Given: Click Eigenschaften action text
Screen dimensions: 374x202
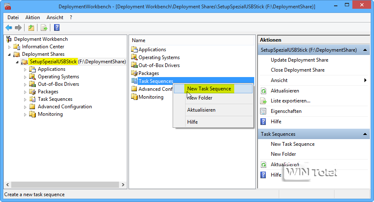Looking at the screenshot, I should point(286,111).
